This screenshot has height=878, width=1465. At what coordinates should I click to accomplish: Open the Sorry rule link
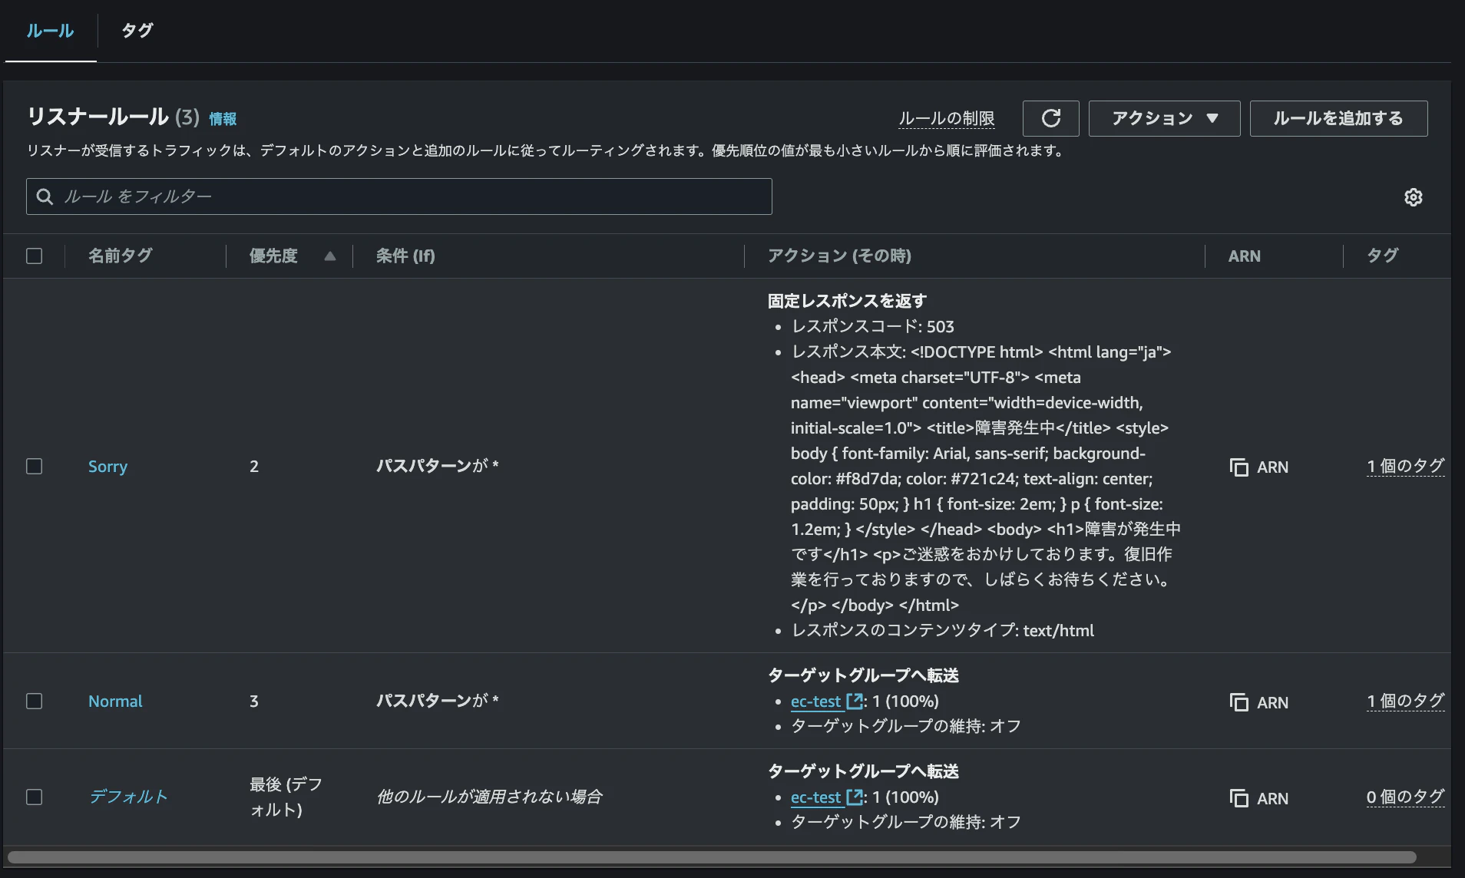click(x=107, y=466)
